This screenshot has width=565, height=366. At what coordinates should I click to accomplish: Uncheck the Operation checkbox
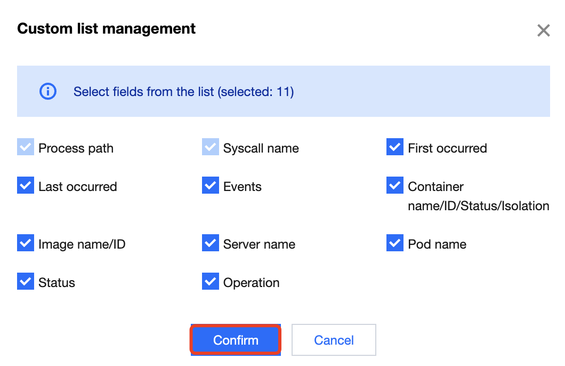pos(211,282)
